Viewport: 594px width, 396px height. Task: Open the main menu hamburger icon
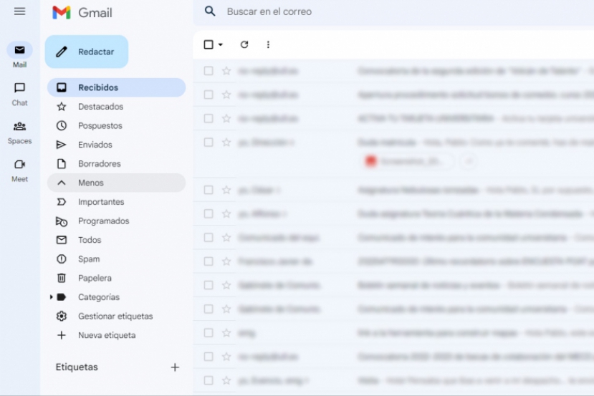pyautogui.click(x=19, y=11)
